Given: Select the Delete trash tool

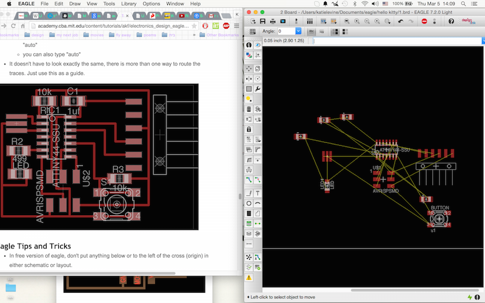Looking at the screenshot, I should tap(249, 109).
